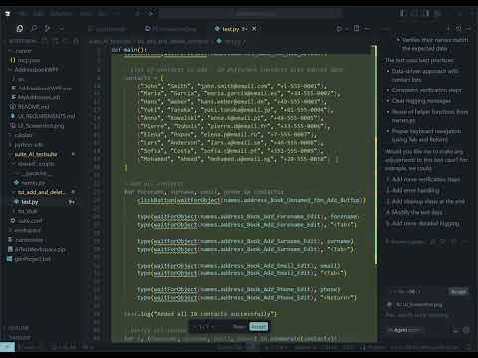Collapse the suite_AI_testsuite folder
This screenshot has width=478, height=358.
coord(36,154)
